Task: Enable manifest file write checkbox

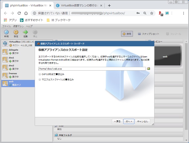Action: click(x=40, y=80)
